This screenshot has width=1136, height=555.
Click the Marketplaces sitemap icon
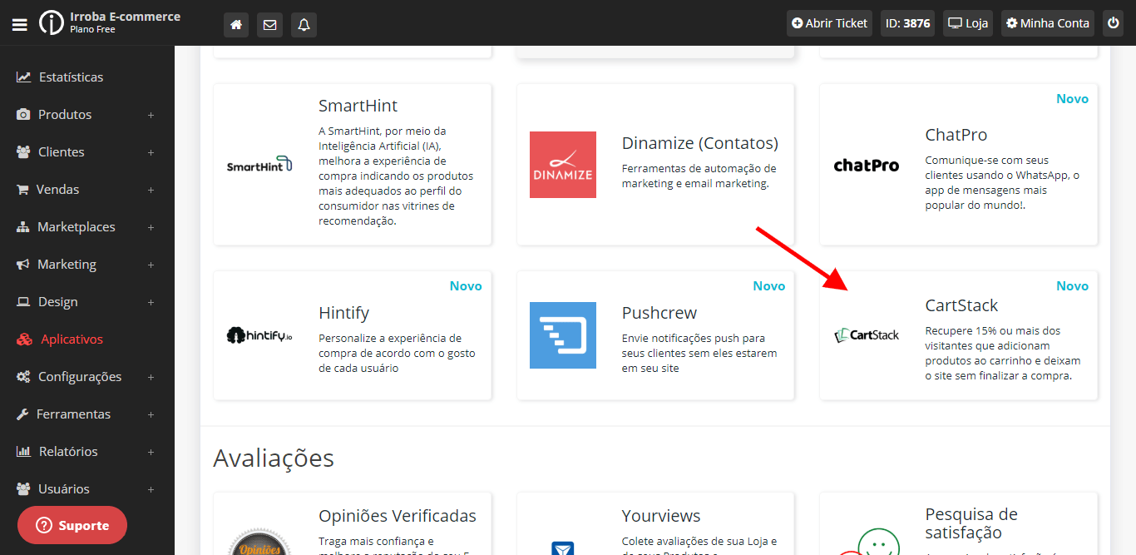click(22, 227)
